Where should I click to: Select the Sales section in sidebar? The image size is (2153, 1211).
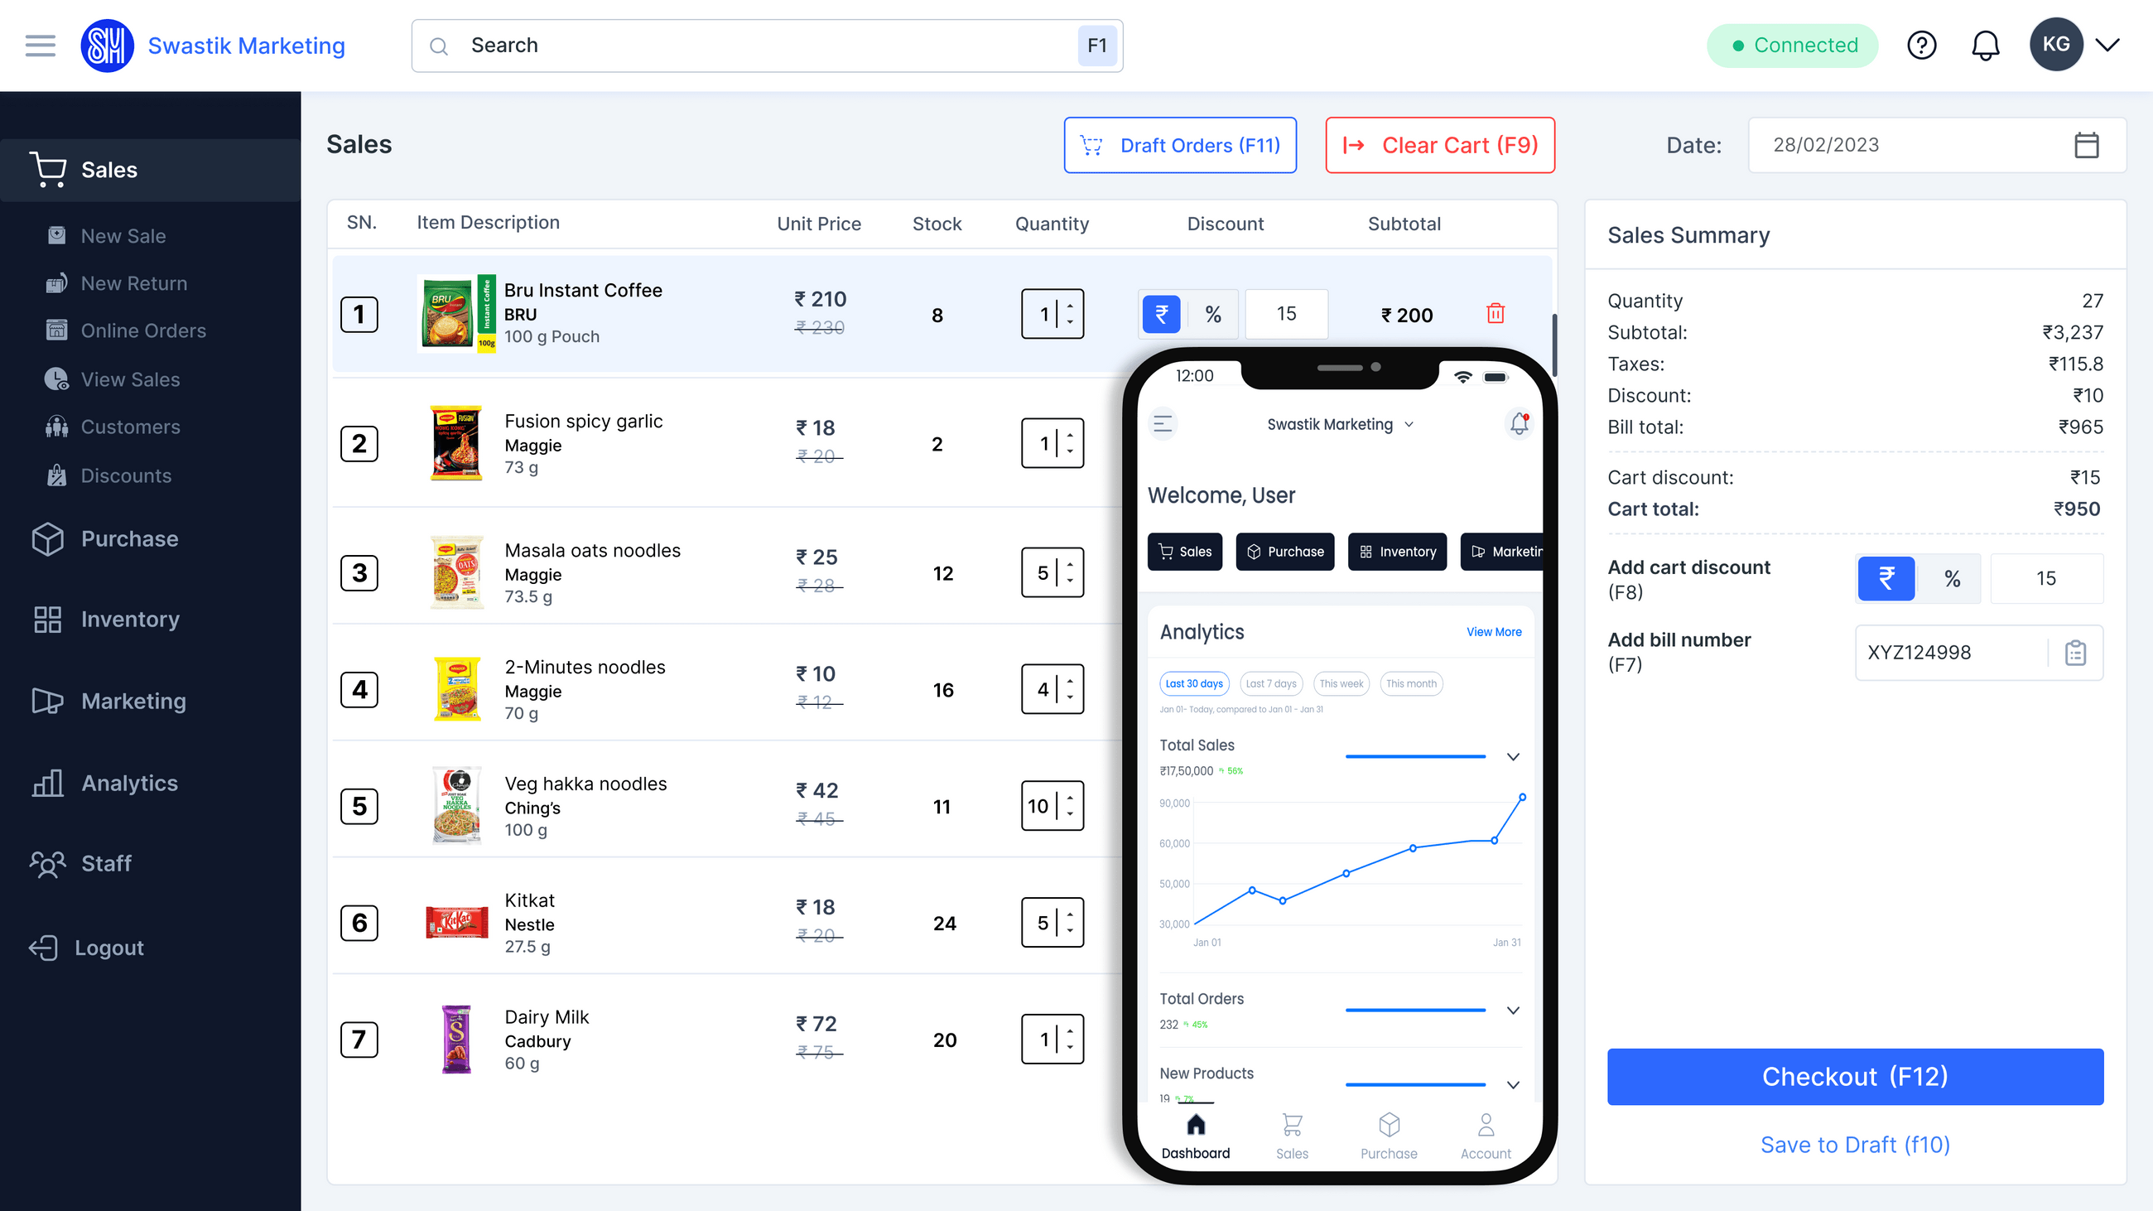(151, 170)
